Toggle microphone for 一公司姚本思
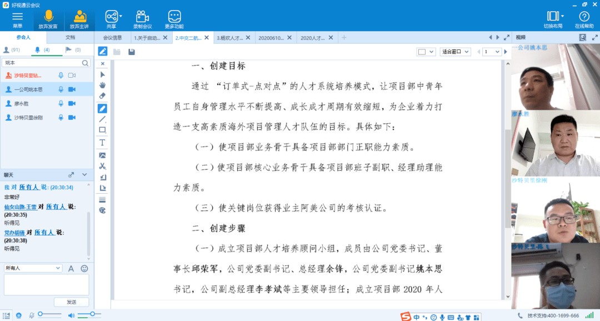This screenshot has width=600, height=321. coord(61,89)
